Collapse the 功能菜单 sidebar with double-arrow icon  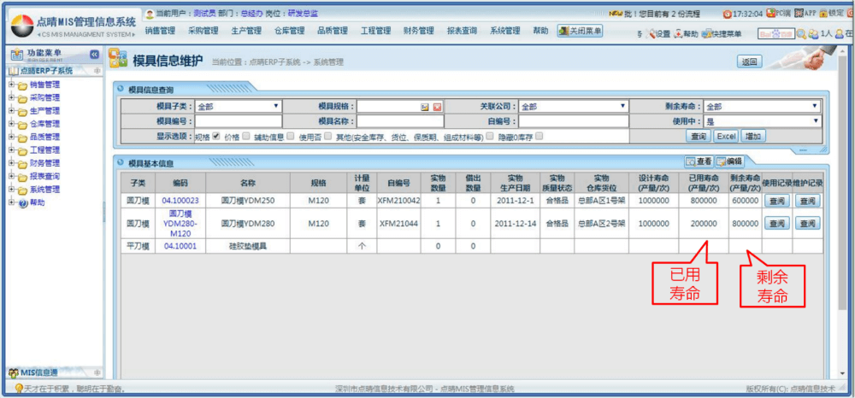pos(94,54)
